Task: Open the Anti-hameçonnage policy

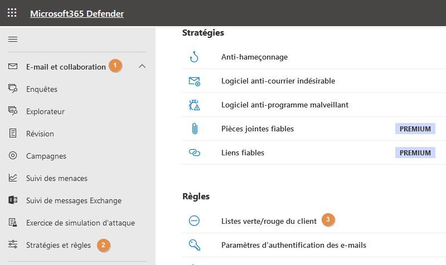Action: tap(255, 57)
